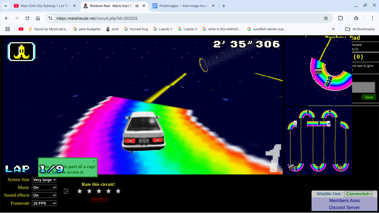Image resolution: width=379 pixels, height=213 pixels.
Task: Close the New York City Subway tab
Action: tap(74, 6)
